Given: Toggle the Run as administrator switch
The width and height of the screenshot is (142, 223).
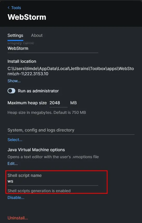Looking at the screenshot, I should [11, 91].
